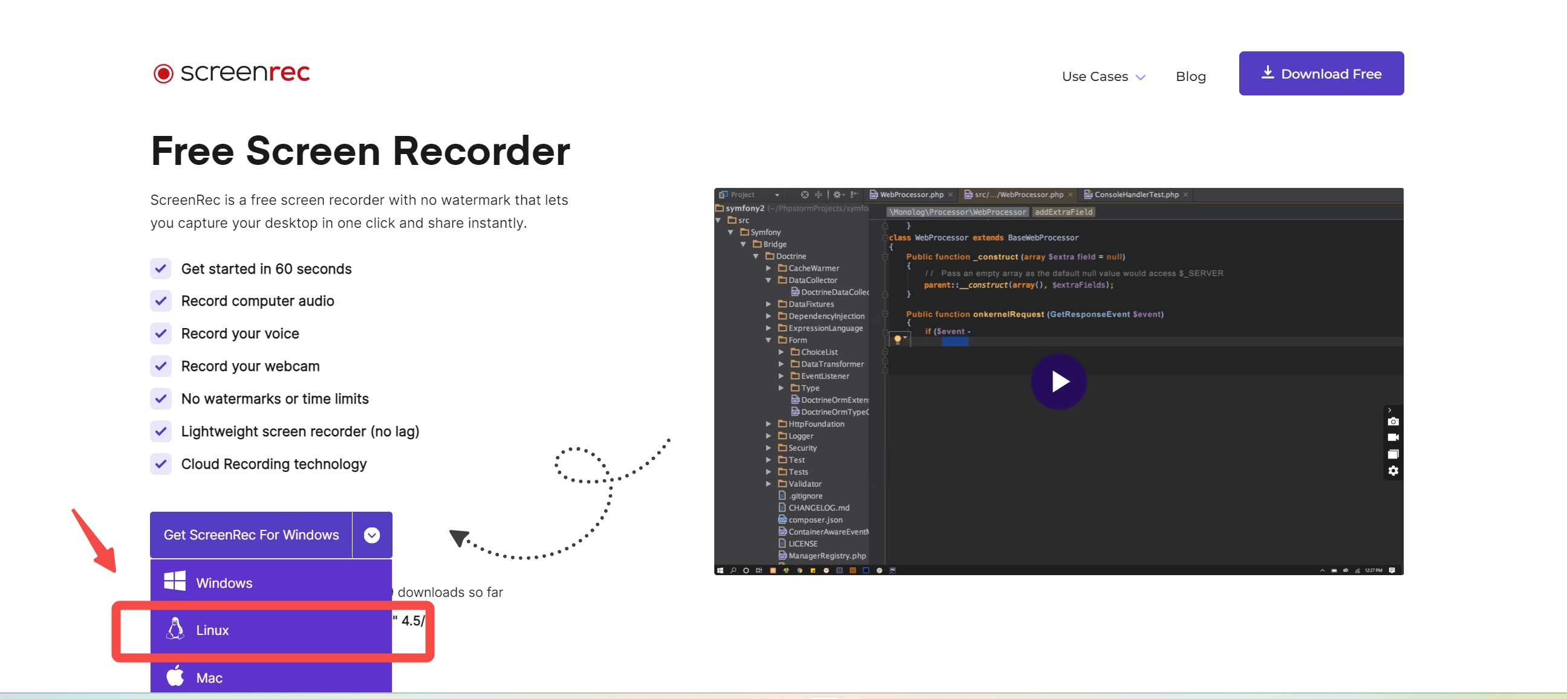Open the gallery icon in the ScreenRec sidebar
This screenshot has height=699, width=1567.
[x=1393, y=454]
